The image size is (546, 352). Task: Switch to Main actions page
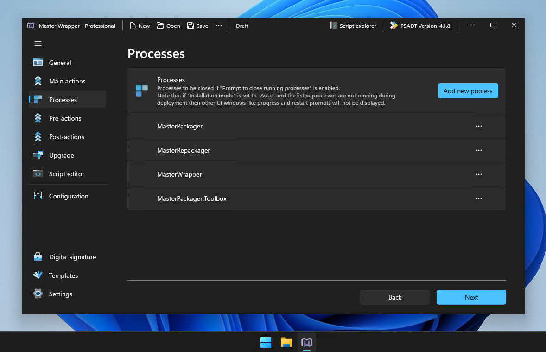click(x=67, y=81)
